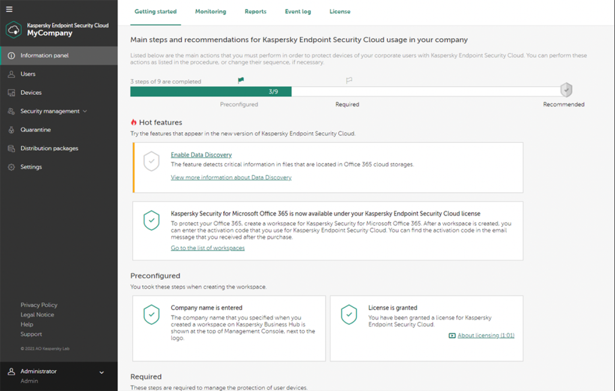Viewport: 615px width, 391px height.
Task: Select Information panel in sidebar
Action: [x=59, y=56]
